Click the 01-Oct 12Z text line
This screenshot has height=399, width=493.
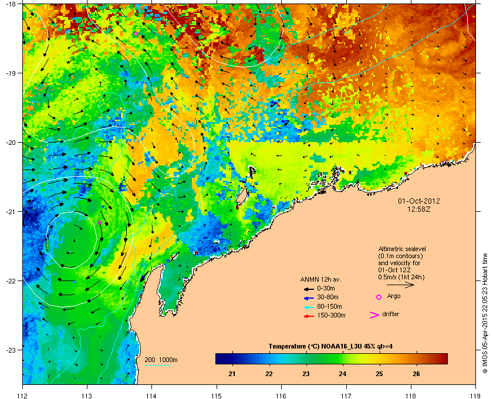pyautogui.click(x=394, y=270)
